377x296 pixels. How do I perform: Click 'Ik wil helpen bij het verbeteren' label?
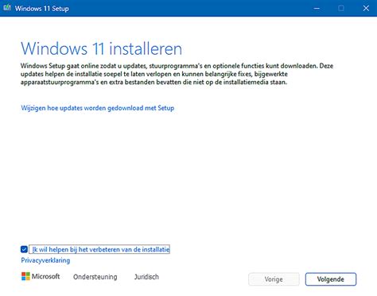point(99,249)
